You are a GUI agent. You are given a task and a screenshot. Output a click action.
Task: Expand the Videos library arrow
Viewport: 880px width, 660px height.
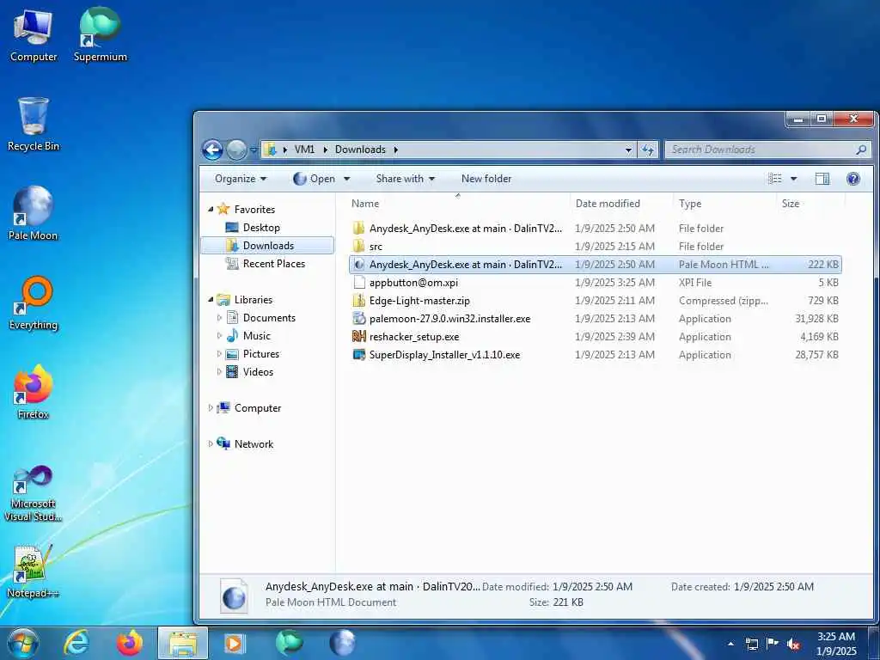pyautogui.click(x=219, y=372)
